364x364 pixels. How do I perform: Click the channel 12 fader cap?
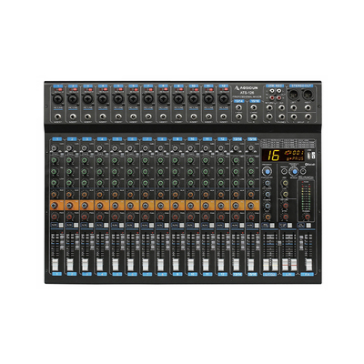click(221, 265)
